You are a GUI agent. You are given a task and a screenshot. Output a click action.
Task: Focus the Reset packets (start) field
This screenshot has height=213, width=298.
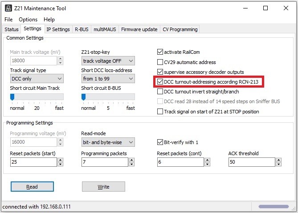coord(34,162)
